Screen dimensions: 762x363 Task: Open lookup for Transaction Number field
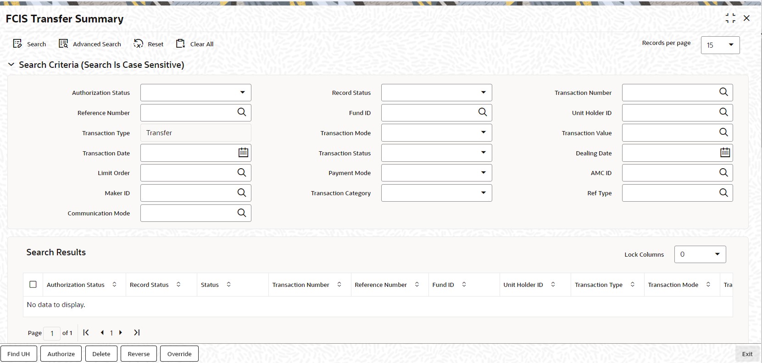pos(723,92)
